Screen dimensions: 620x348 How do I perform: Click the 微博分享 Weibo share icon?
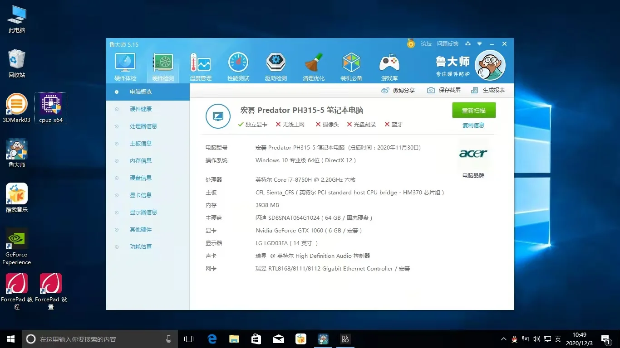385,90
